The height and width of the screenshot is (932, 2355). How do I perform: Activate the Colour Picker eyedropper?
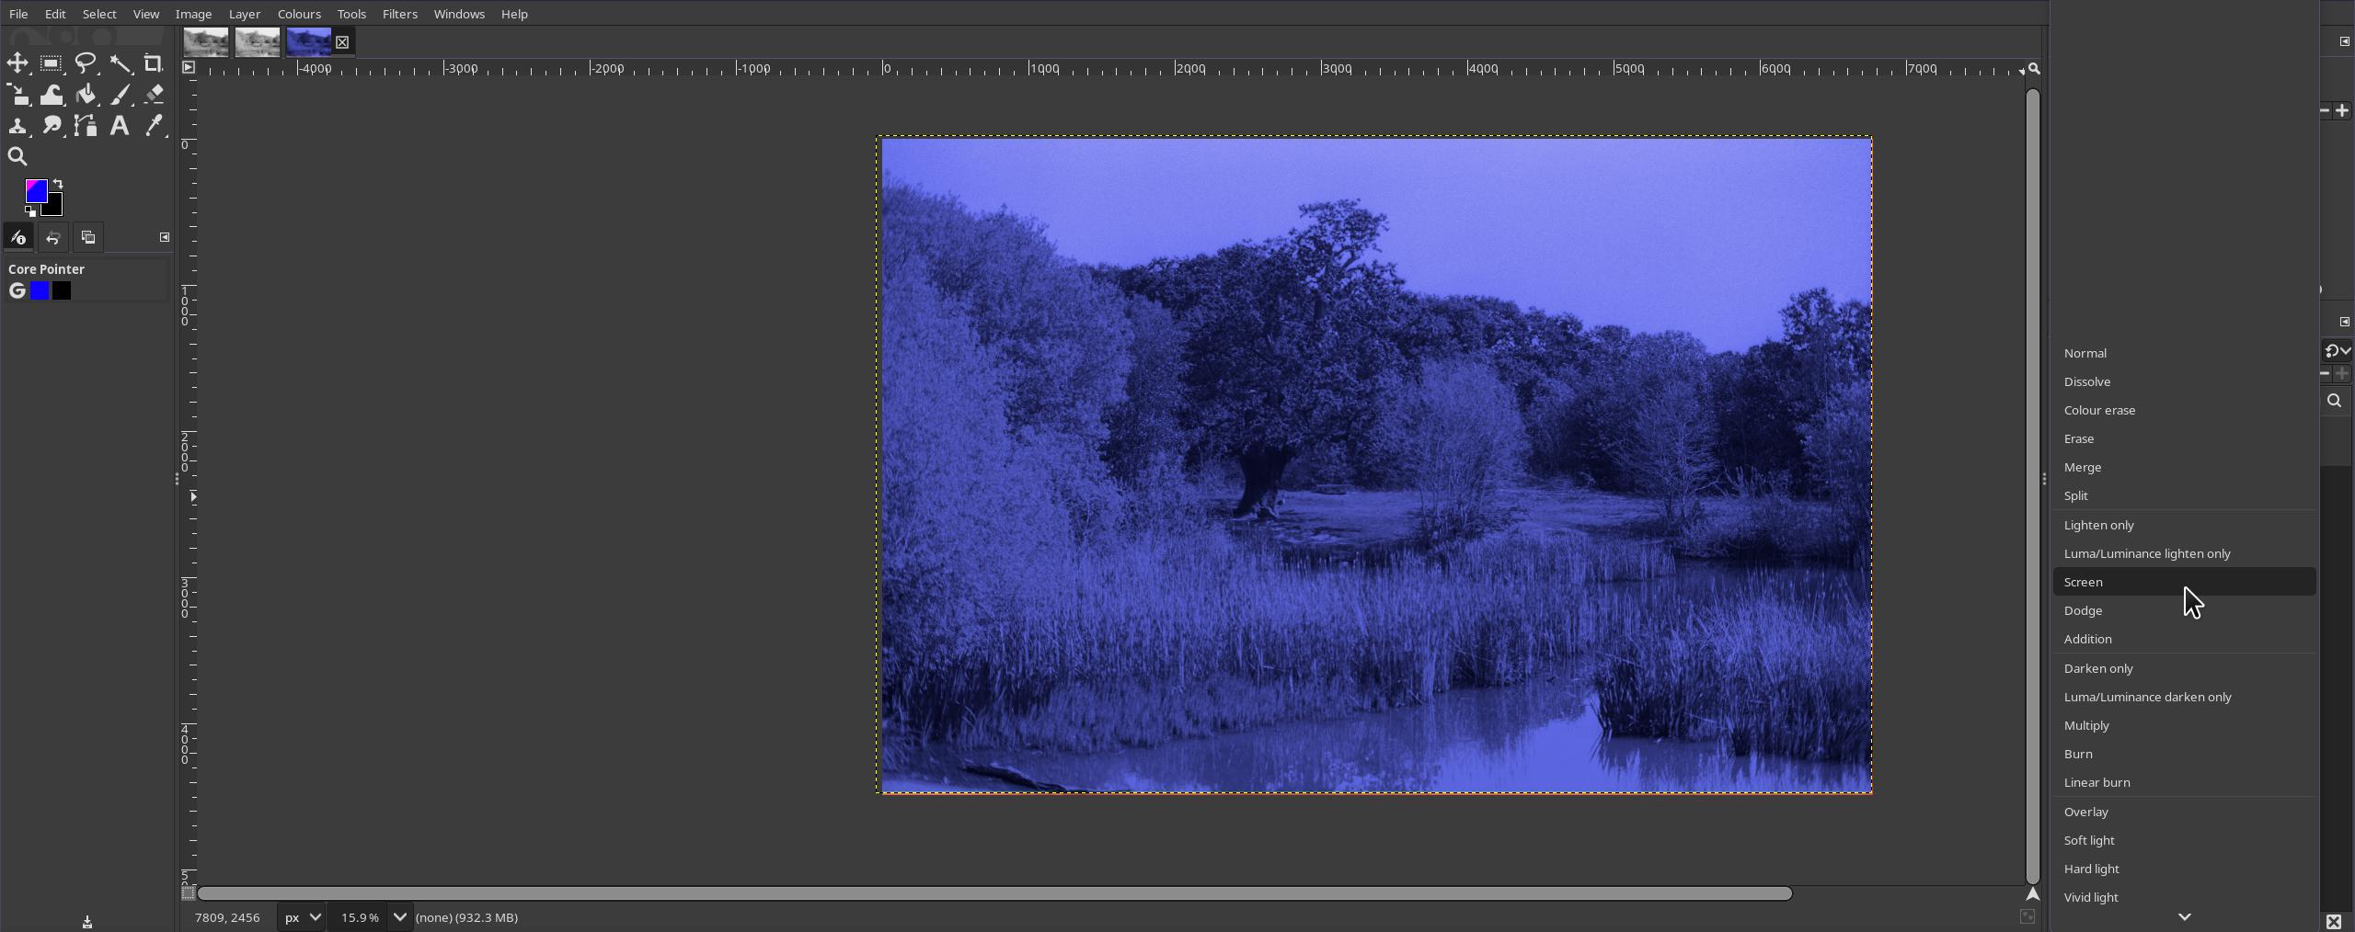pos(154,126)
